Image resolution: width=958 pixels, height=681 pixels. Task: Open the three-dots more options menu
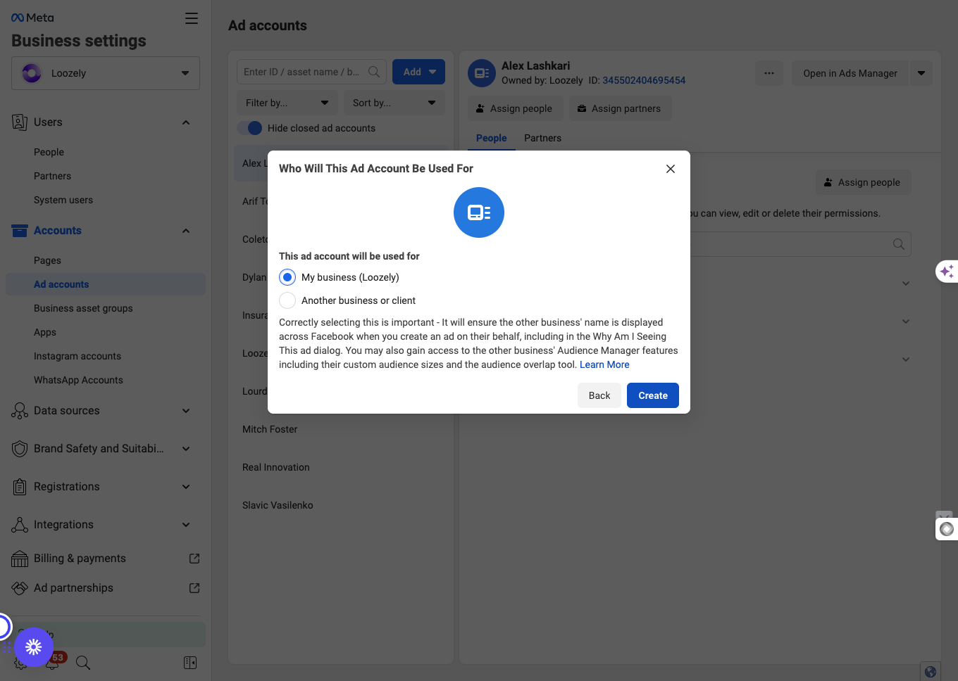(x=769, y=73)
